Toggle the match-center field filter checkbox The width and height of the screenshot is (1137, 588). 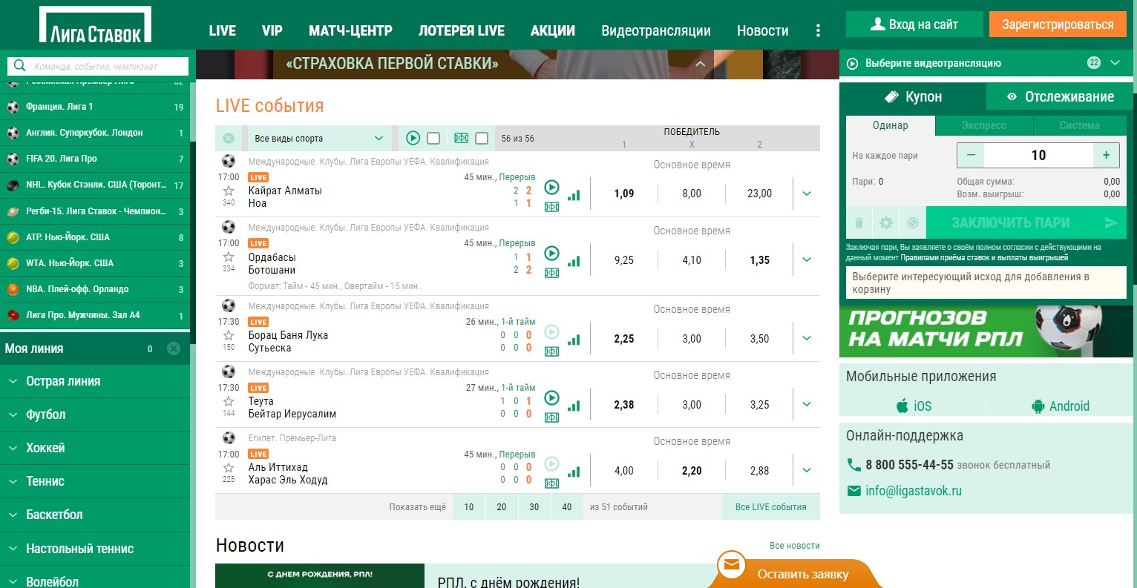(x=481, y=138)
